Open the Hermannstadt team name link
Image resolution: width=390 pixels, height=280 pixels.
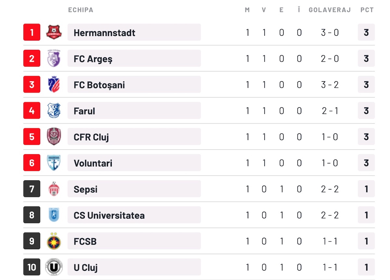[104, 33]
